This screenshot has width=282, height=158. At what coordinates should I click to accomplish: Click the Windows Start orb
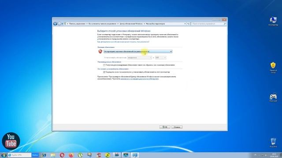(x=4, y=155)
